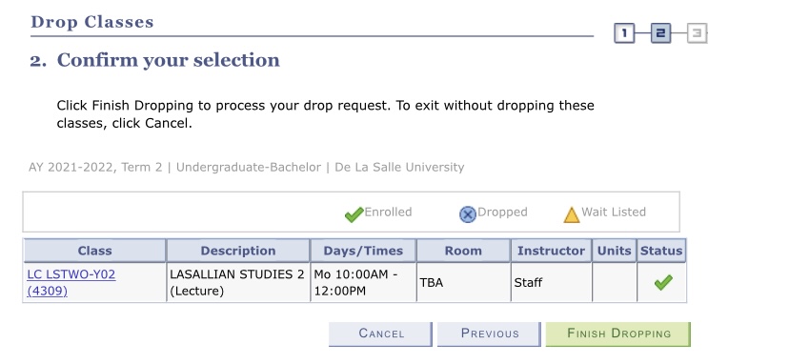Click the Class column header
Image resolution: width=789 pixels, height=364 pixels.
tap(94, 251)
